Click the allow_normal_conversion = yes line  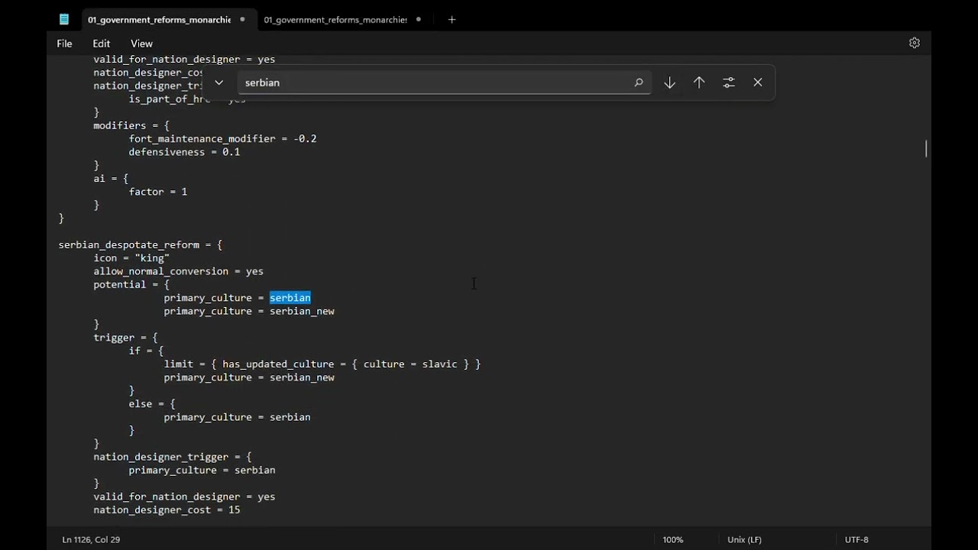pyautogui.click(x=178, y=271)
